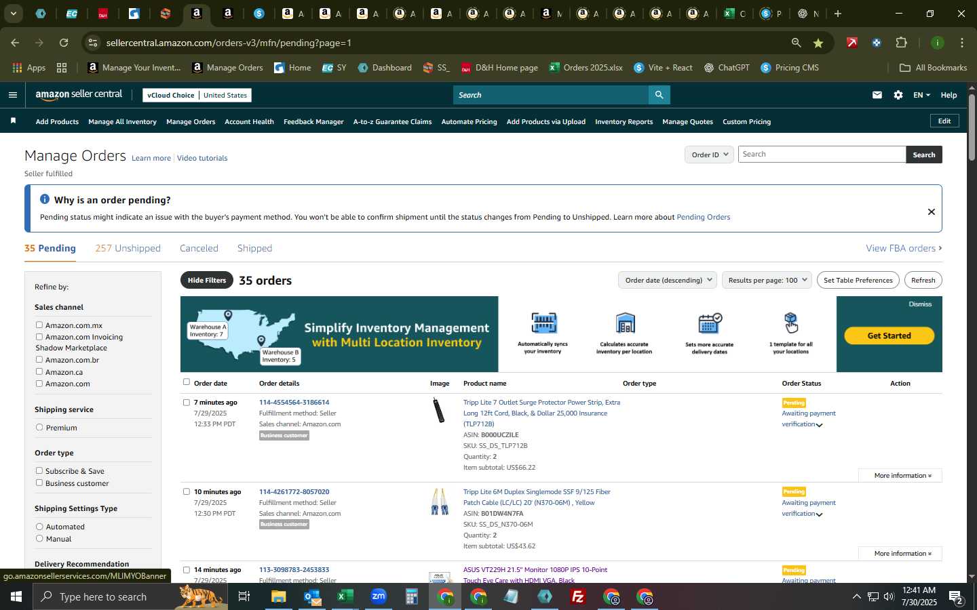This screenshot has height=610, width=977.
Task: Open the settings gear in Seller Central
Action: (898, 95)
